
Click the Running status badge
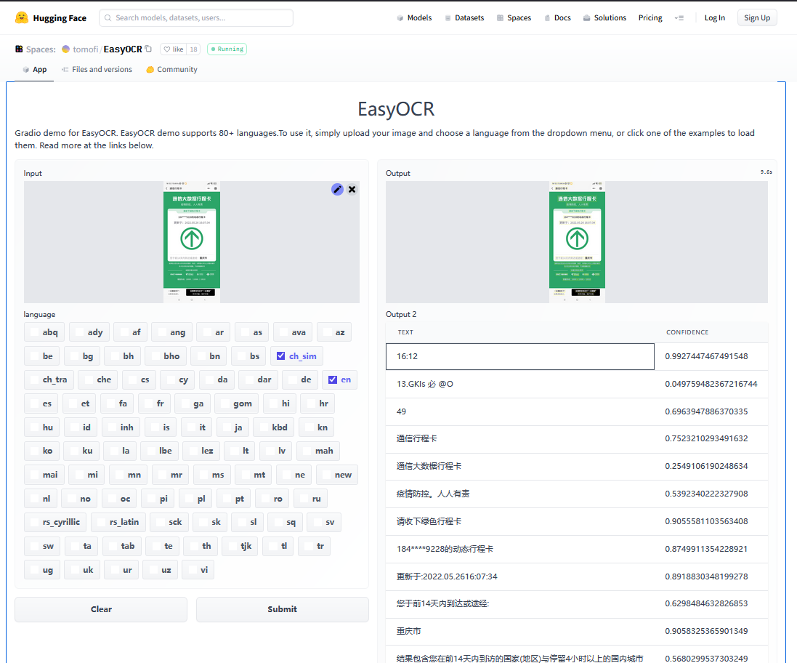point(227,49)
